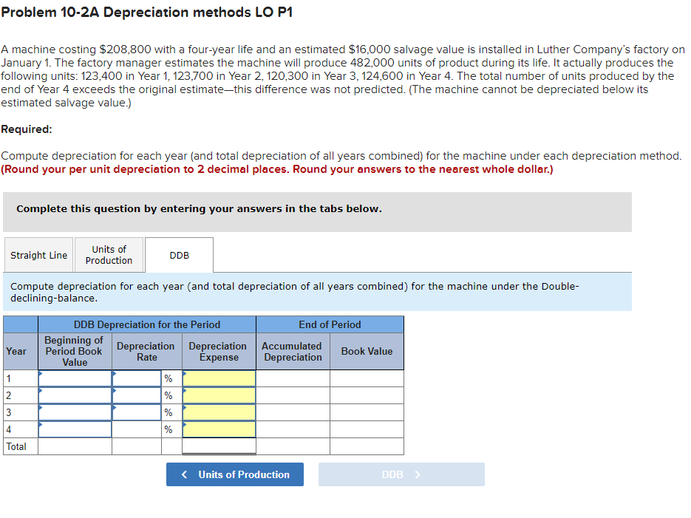Open the Units of Production tab
This screenshot has height=518, width=691.
point(109,255)
